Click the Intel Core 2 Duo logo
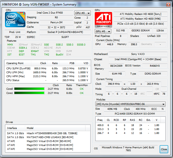Image resolution: width=173 pixels, height=158 pixels. click(x=15, y=19)
